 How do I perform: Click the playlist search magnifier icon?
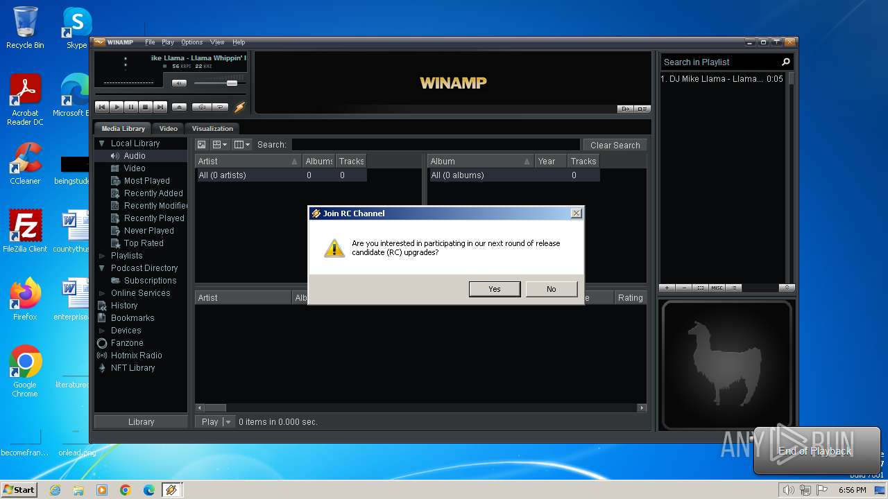786,62
